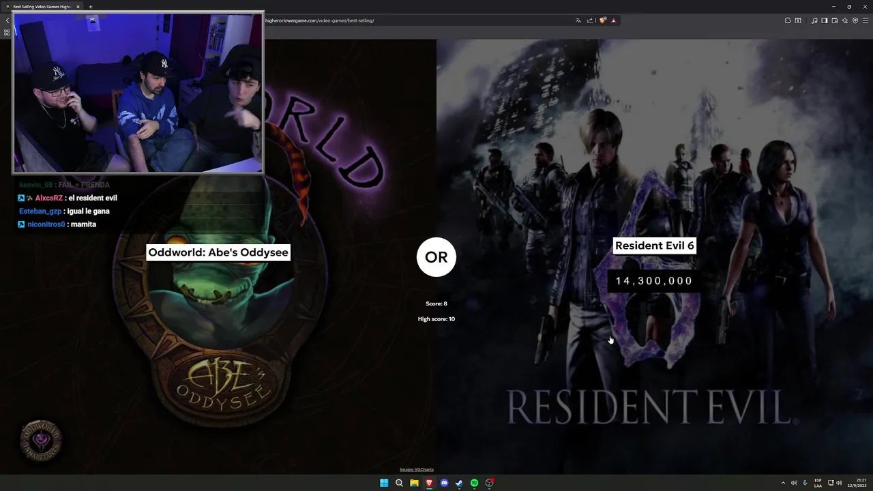The width and height of the screenshot is (873, 491).
Task: Click the AlxcsRZ chat message
Action: click(x=68, y=198)
